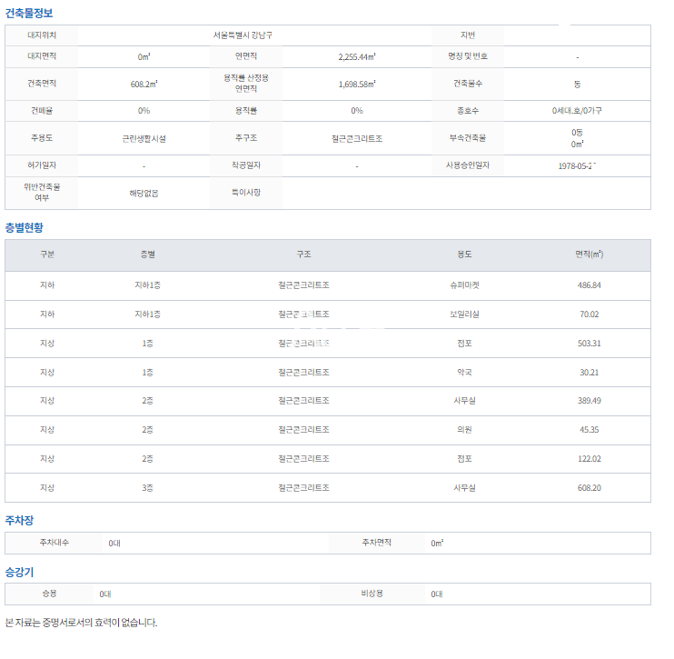Select the 서울특별시 강남구 location value

click(248, 35)
